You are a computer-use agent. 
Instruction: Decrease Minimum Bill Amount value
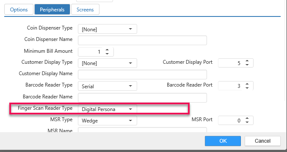(107, 54)
